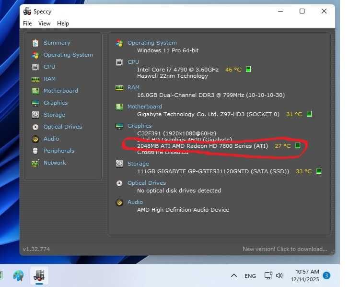Open the Motherboard heading link in summary
The image size is (349, 287).
point(145,107)
